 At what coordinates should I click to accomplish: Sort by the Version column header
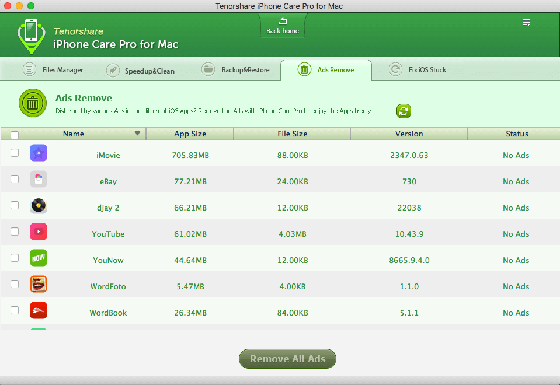point(409,134)
